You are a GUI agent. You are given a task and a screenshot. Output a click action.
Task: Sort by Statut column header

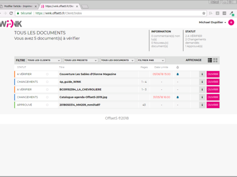pyautogui.click(x=21, y=67)
